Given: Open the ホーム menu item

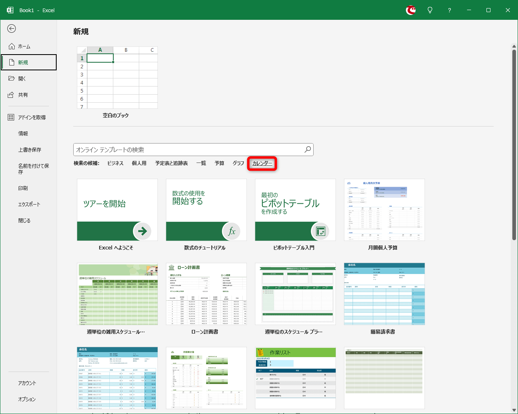Looking at the screenshot, I should pos(28,46).
